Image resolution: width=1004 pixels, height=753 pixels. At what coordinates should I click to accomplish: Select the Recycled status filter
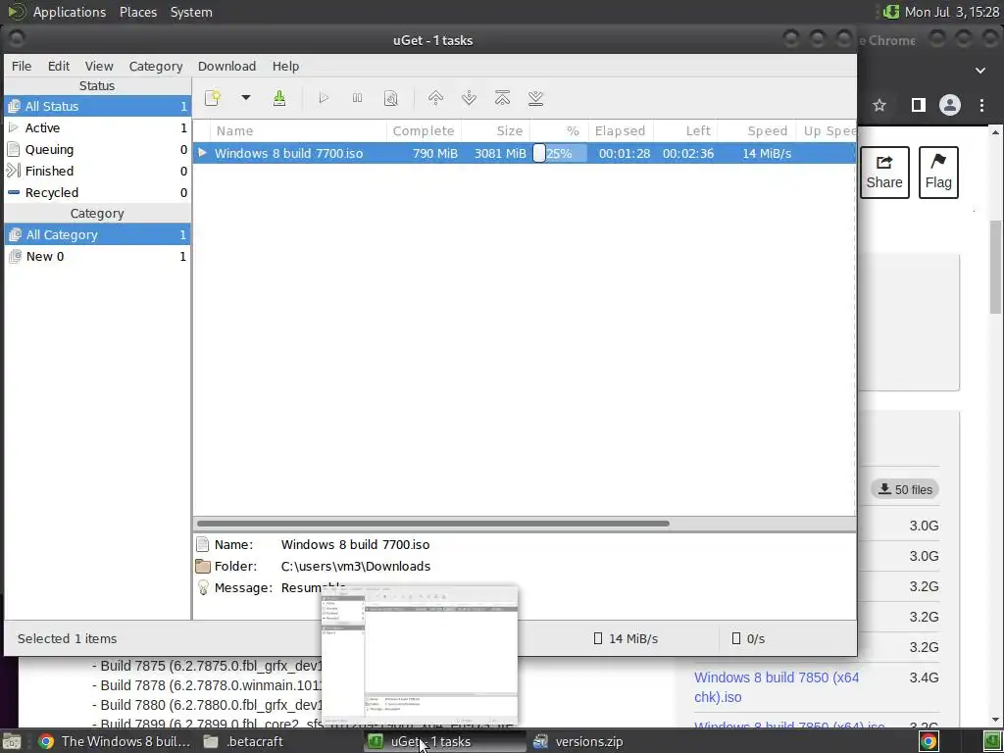click(97, 193)
